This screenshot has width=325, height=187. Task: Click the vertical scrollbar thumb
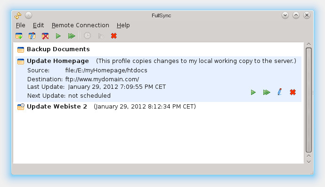tap(309, 100)
